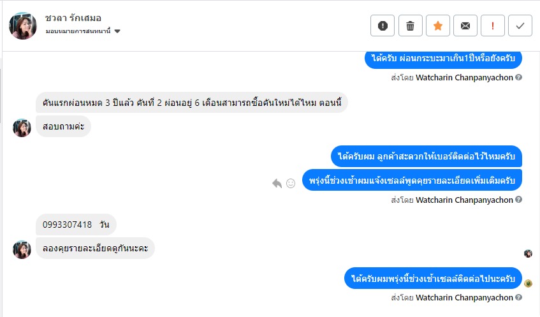Click help icon beside last Watcharin Chanpanyachon
This screenshot has height=317, width=540.
[x=519, y=297]
